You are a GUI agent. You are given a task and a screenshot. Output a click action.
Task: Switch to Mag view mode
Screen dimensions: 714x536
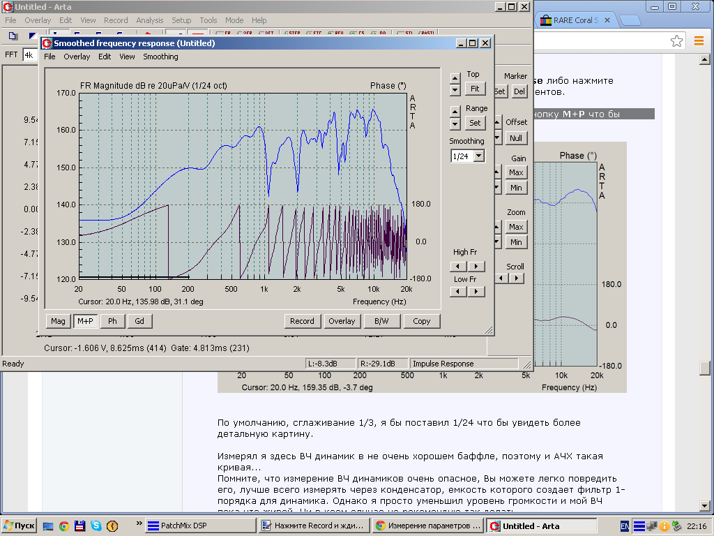point(58,321)
